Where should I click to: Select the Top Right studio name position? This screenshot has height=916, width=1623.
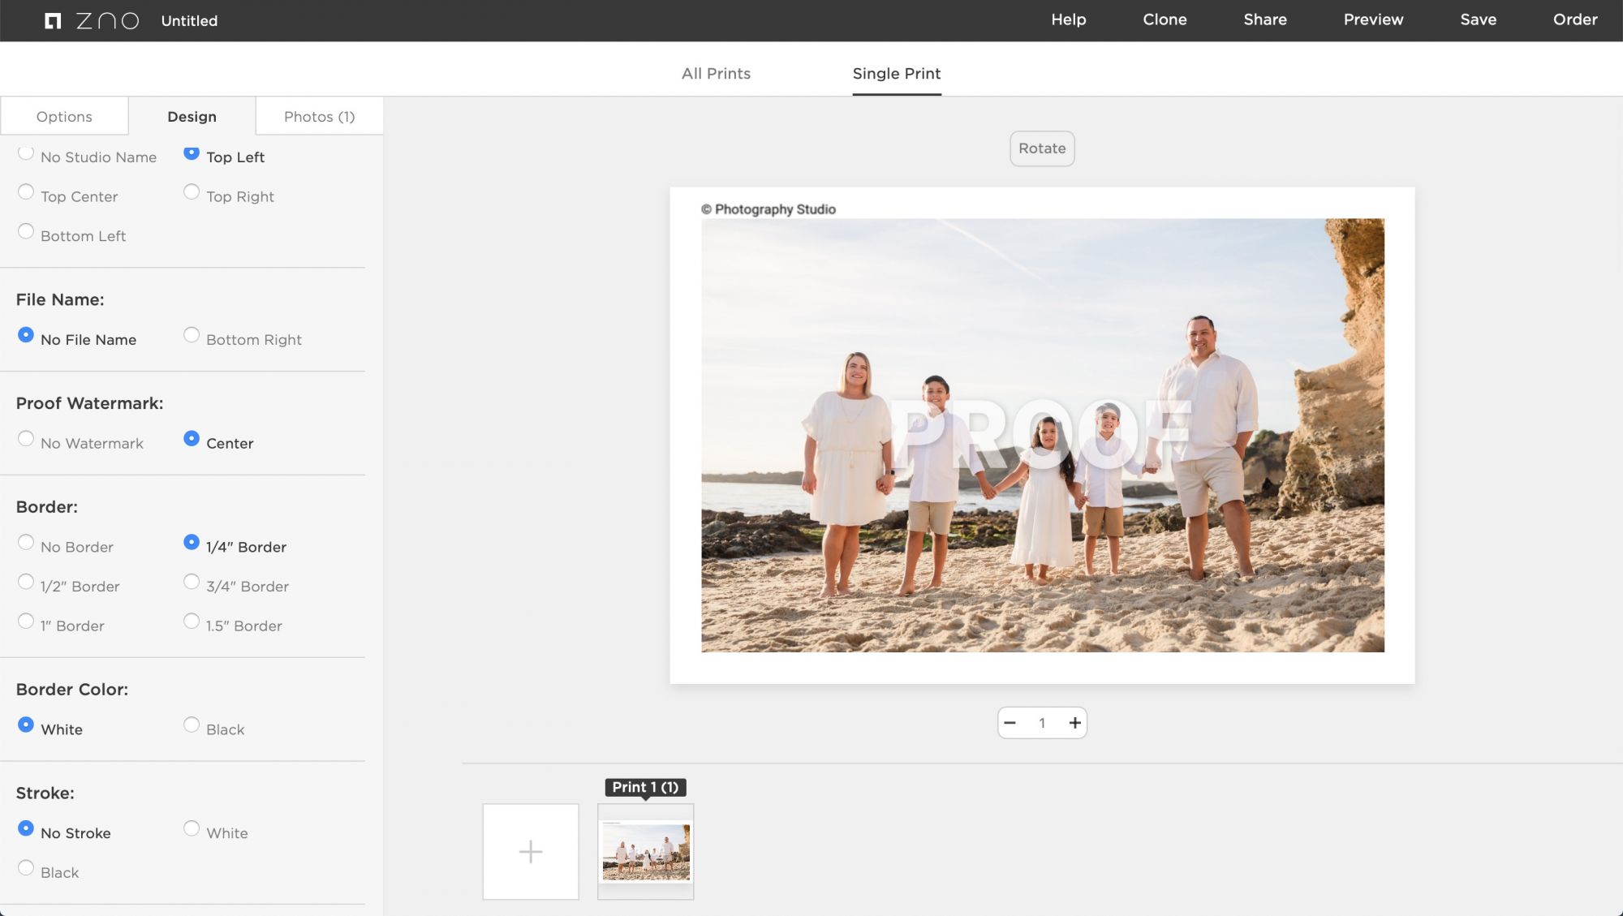click(x=192, y=192)
